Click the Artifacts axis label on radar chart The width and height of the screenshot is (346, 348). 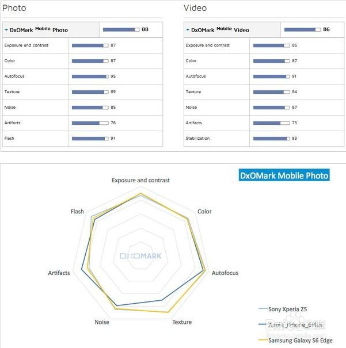(x=59, y=273)
